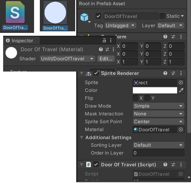Click the Sprite Renderer component icon
191x183 pixels.
click(89, 73)
